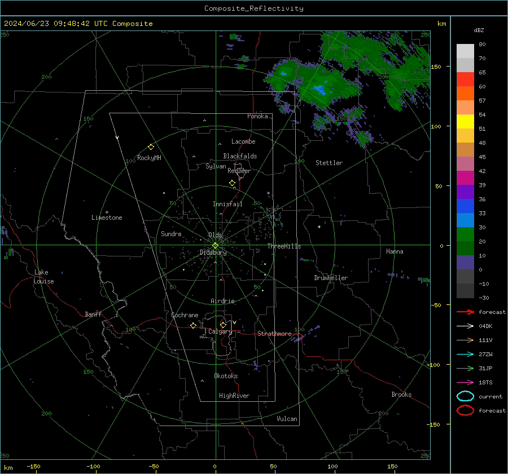The height and width of the screenshot is (474, 508).
Task: Select the Didsbury label
Action: pyautogui.click(x=213, y=252)
